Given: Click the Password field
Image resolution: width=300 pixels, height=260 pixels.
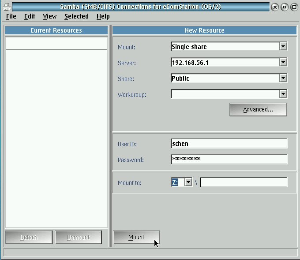Looking at the screenshot, I should pos(229,159).
